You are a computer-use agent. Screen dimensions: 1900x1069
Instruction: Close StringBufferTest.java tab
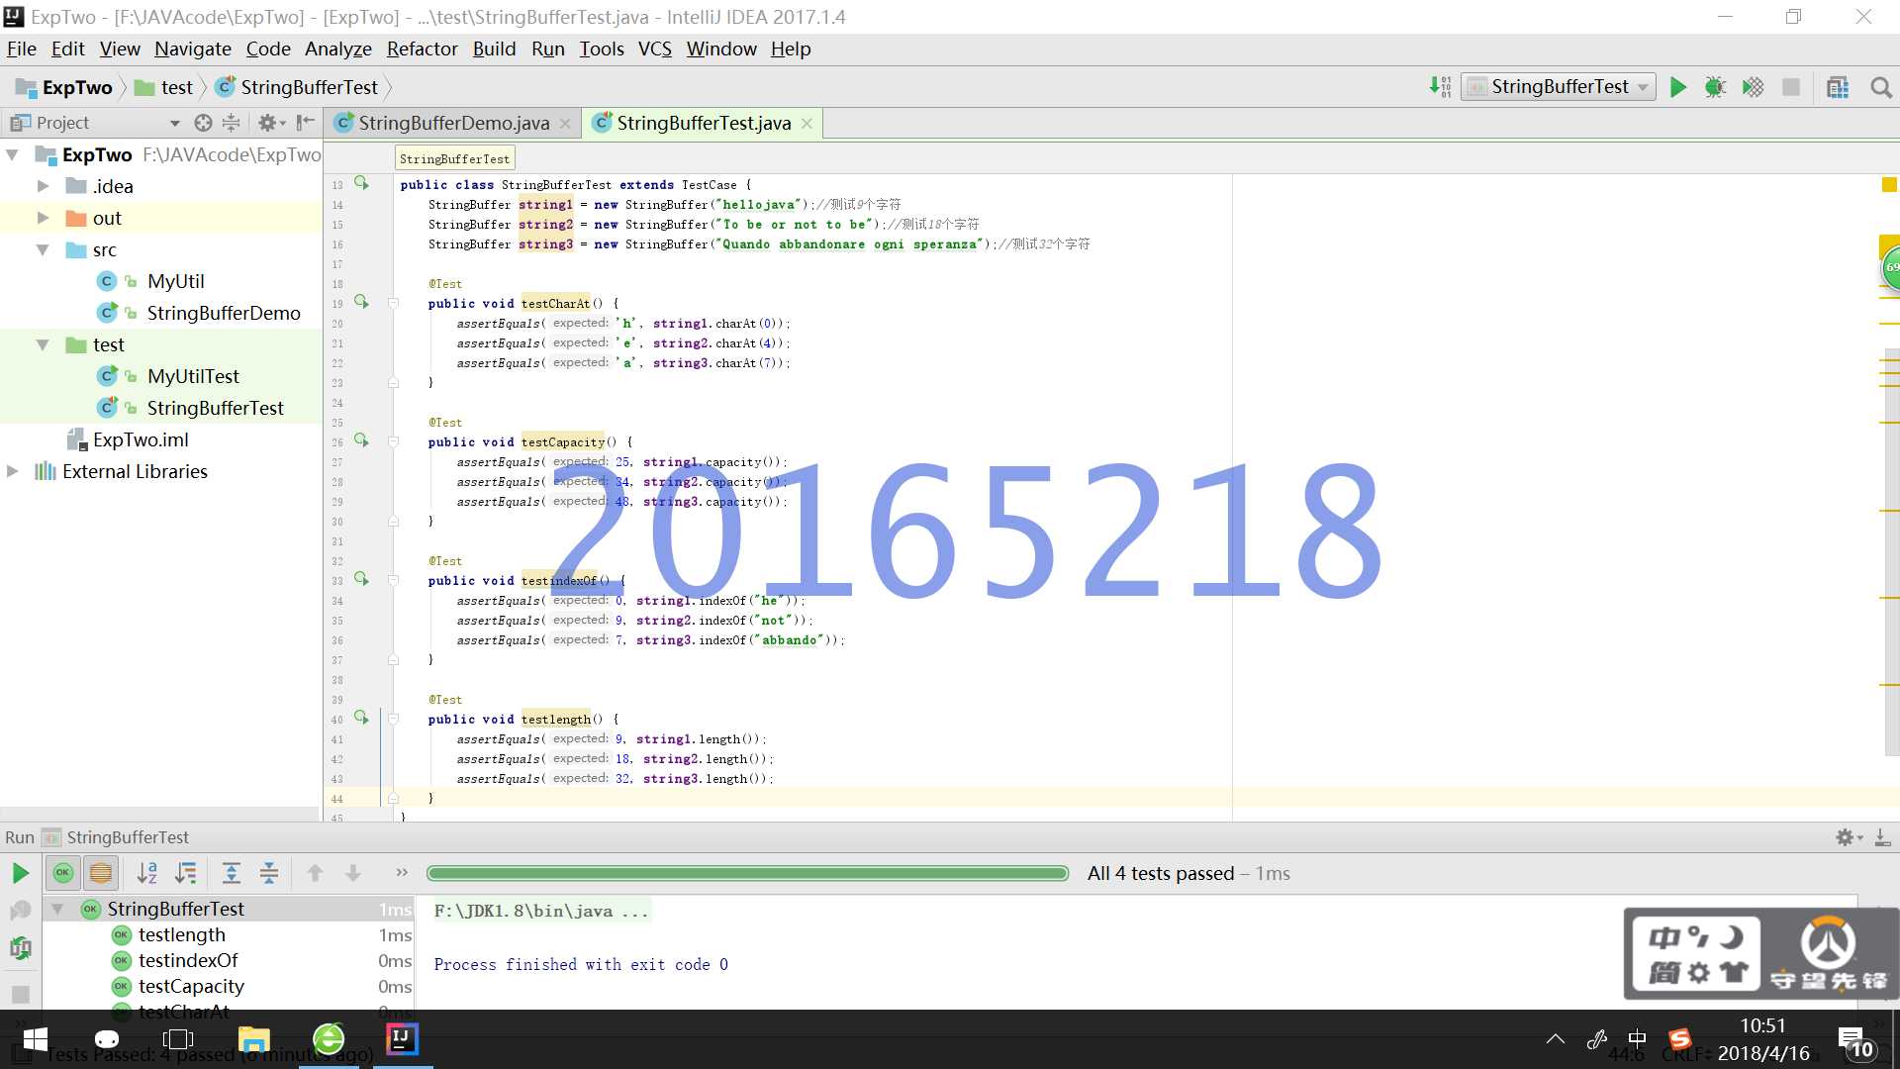[x=807, y=124]
